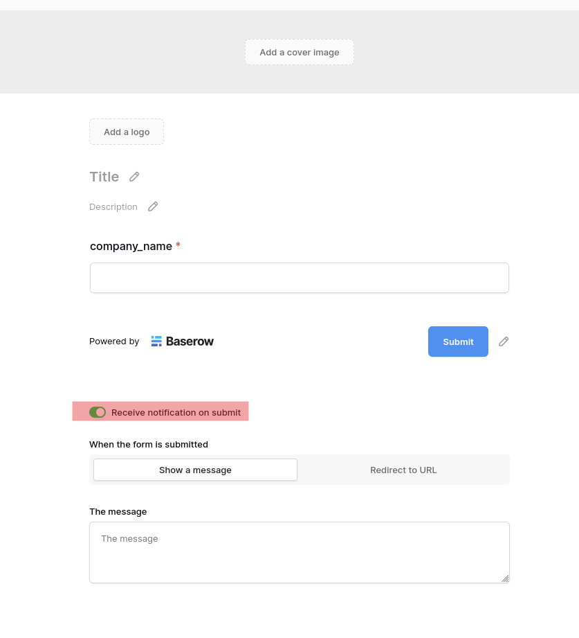Select the 'Show a message' option
The height and width of the screenshot is (638, 579).
point(195,470)
